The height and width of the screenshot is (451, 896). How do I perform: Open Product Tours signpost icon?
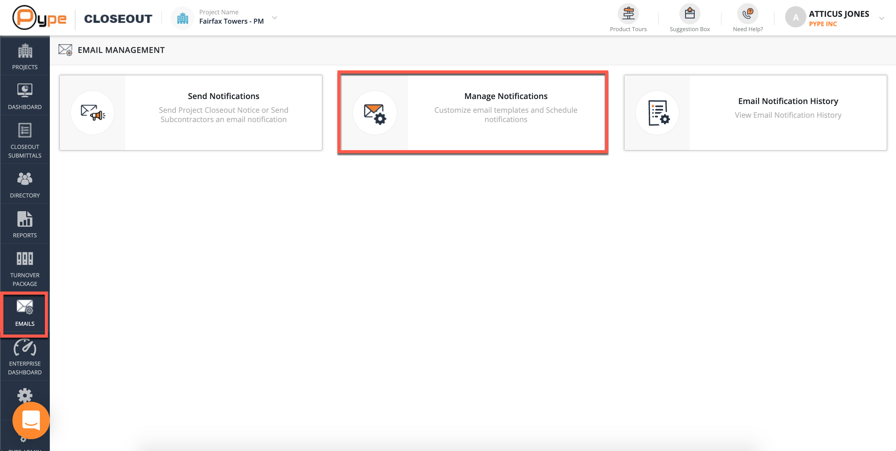tap(628, 14)
